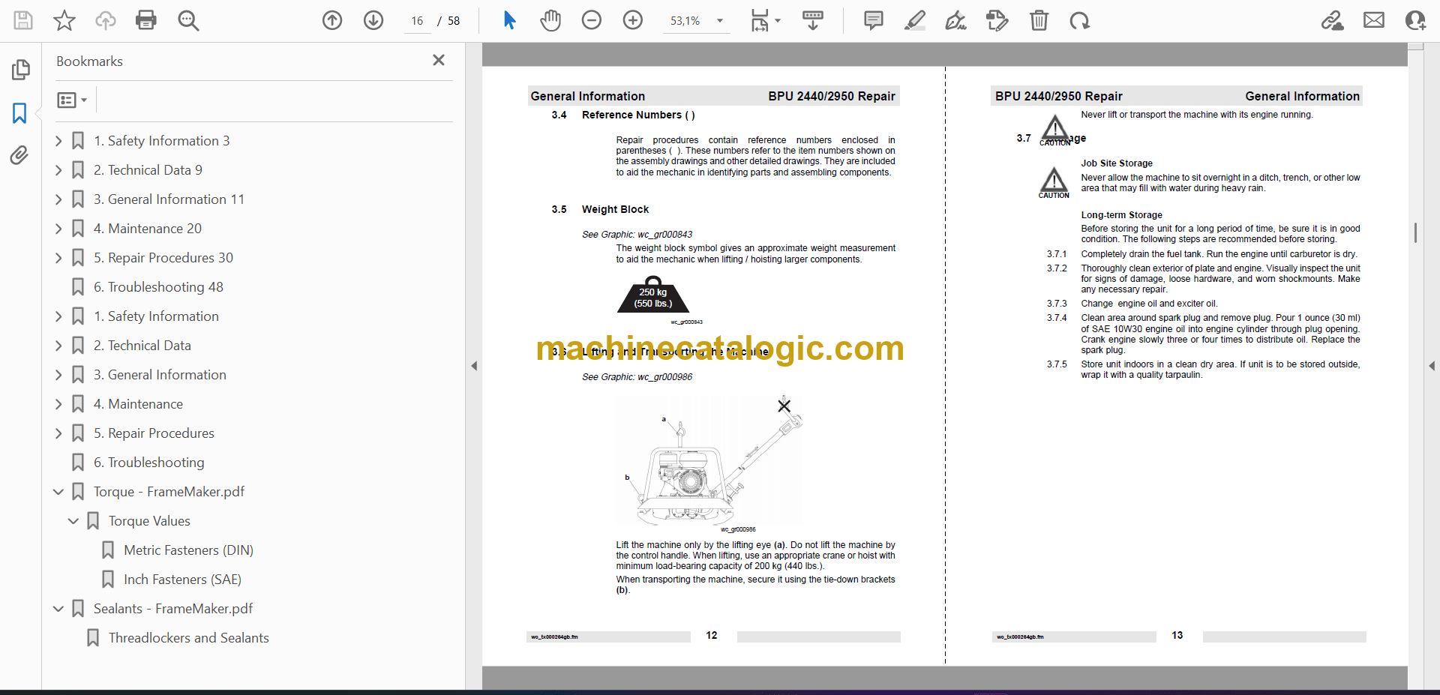The height and width of the screenshot is (695, 1440).
Task: Click the vertical scrollbar thumb
Action: click(x=1415, y=232)
